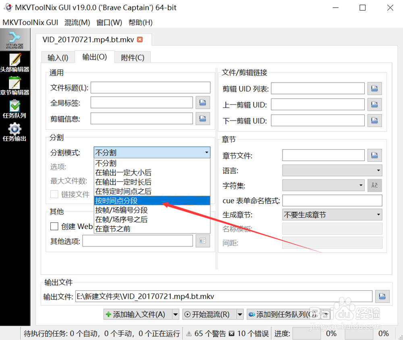Open the additional options editor icon

203,241
